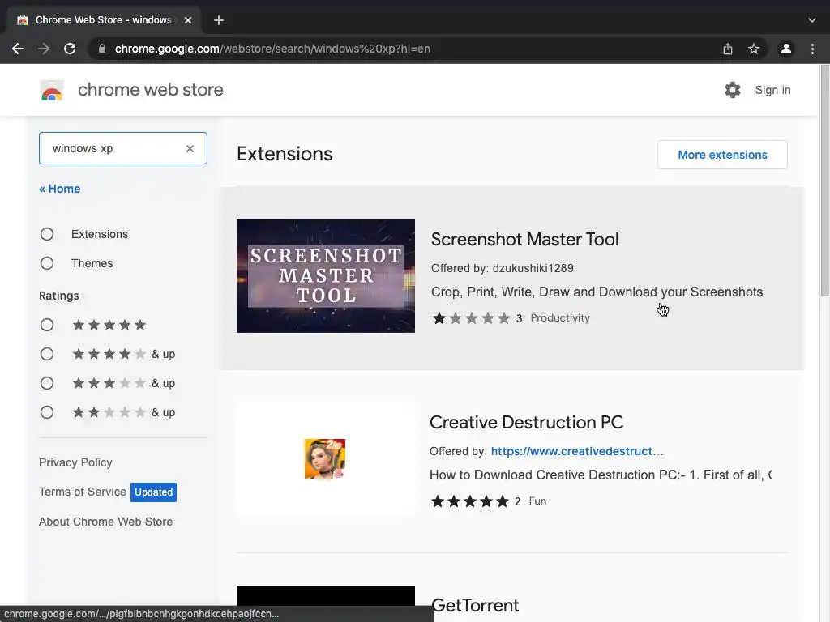Screen dimensions: 830x622
Task: Expand the tab search chevron
Action: [812, 20]
